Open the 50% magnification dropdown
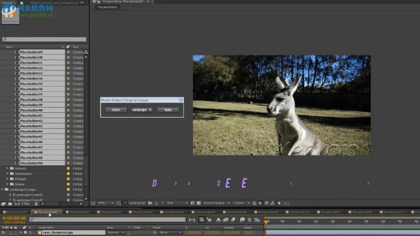The width and height of the screenshot is (420, 236). point(106,203)
